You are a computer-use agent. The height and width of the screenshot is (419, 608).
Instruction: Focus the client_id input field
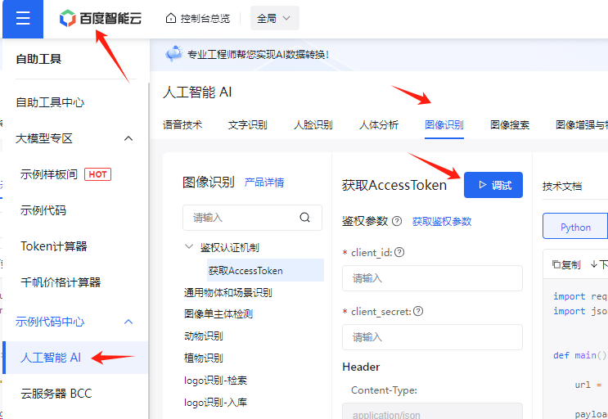point(432,278)
